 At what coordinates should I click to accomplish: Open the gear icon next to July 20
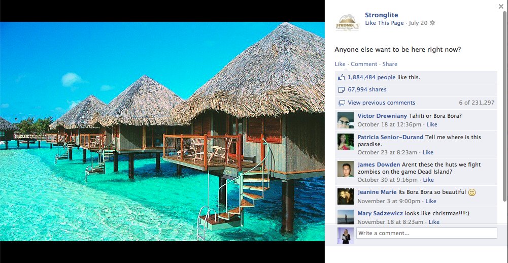pyautogui.click(x=432, y=23)
